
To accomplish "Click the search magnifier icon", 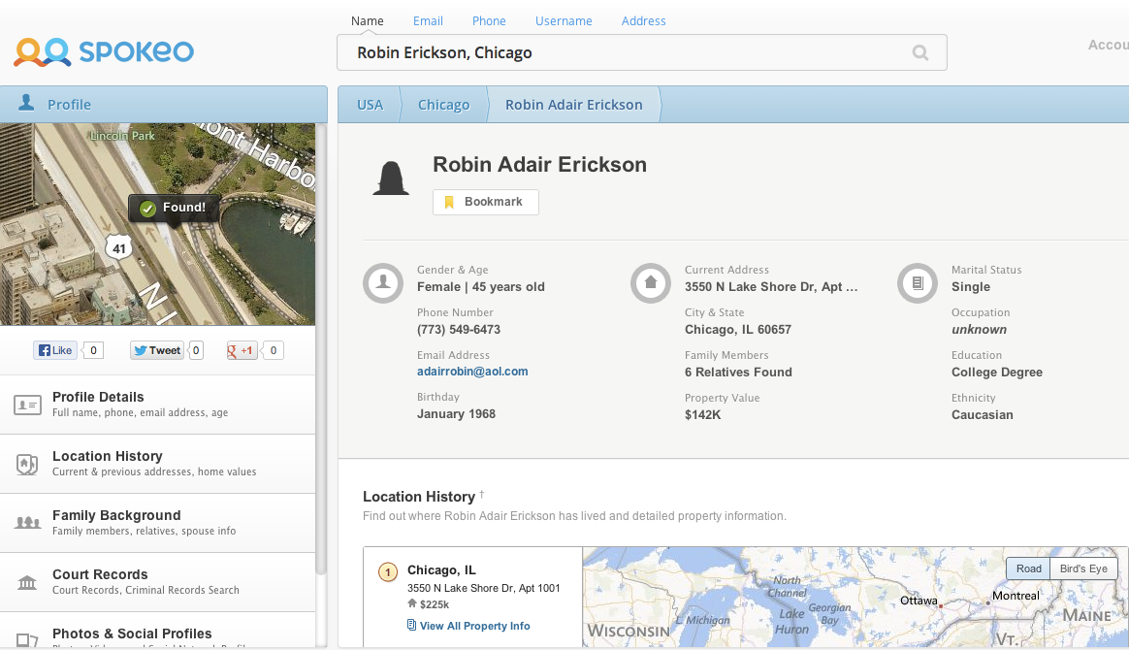I will (x=919, y=53).
